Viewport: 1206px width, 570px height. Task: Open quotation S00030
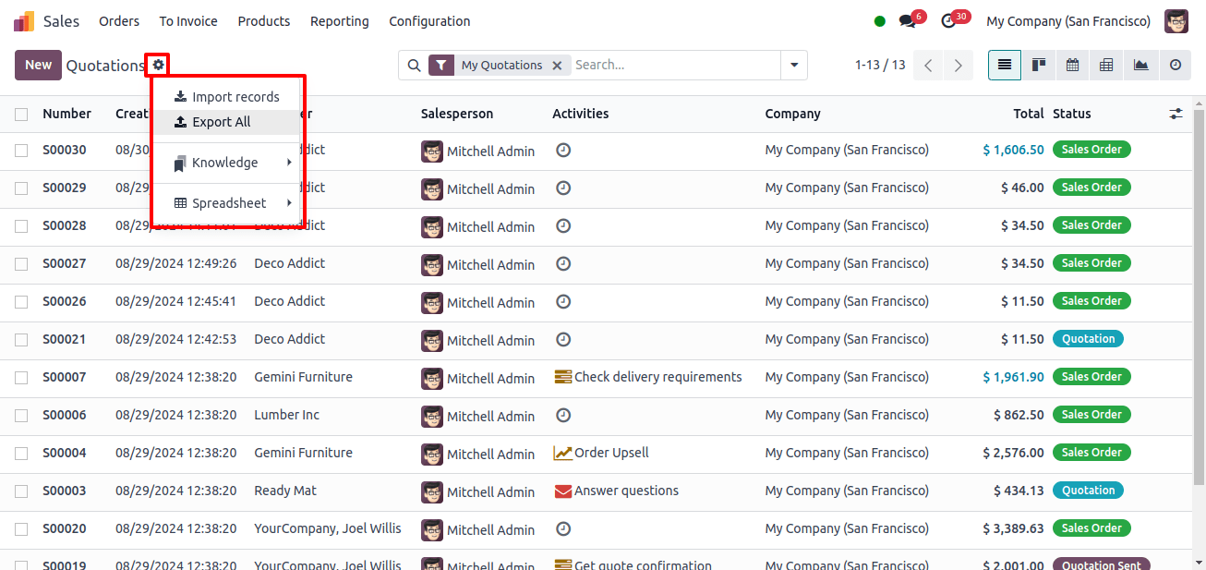pos(65,150)
